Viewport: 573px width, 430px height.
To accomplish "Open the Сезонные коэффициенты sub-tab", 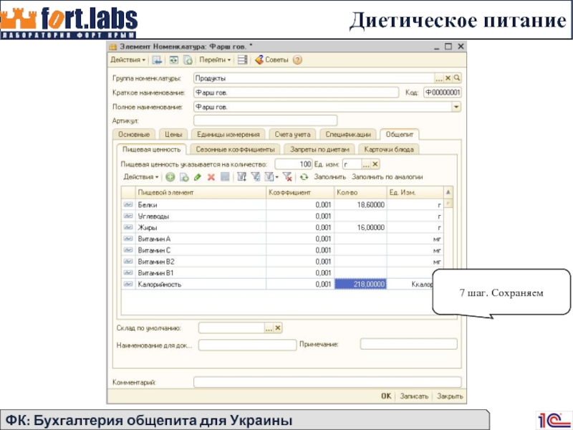I will 235,149.
